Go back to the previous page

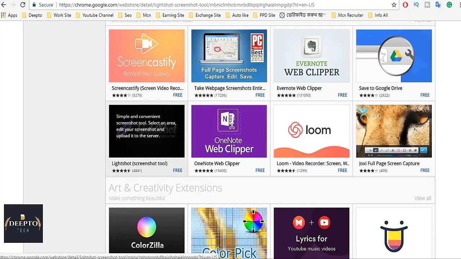4,5
